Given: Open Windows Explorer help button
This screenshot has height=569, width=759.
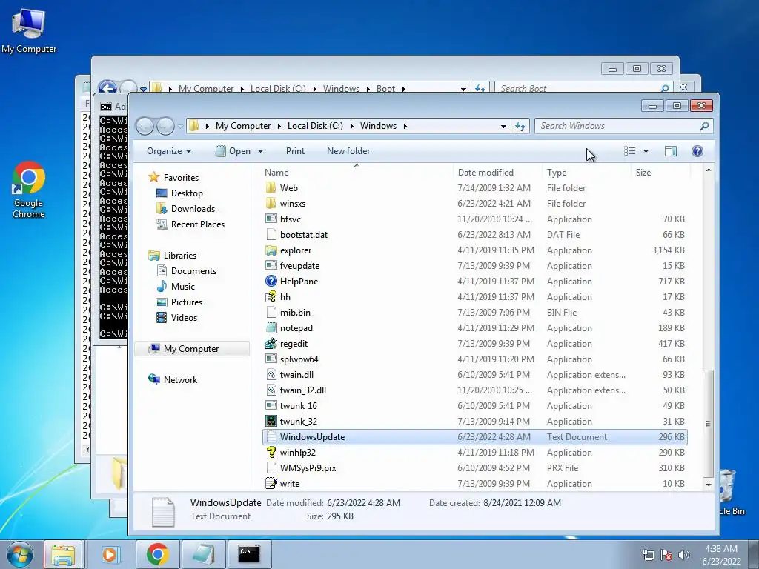Looking at the screenshot, I should (697, 151).
